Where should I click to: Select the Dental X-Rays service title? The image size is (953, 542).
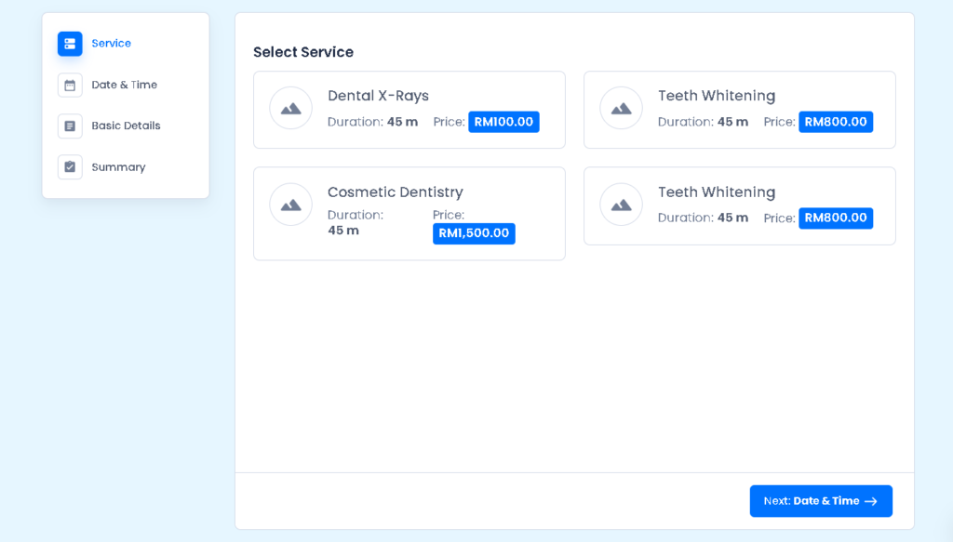click(378, 96)
